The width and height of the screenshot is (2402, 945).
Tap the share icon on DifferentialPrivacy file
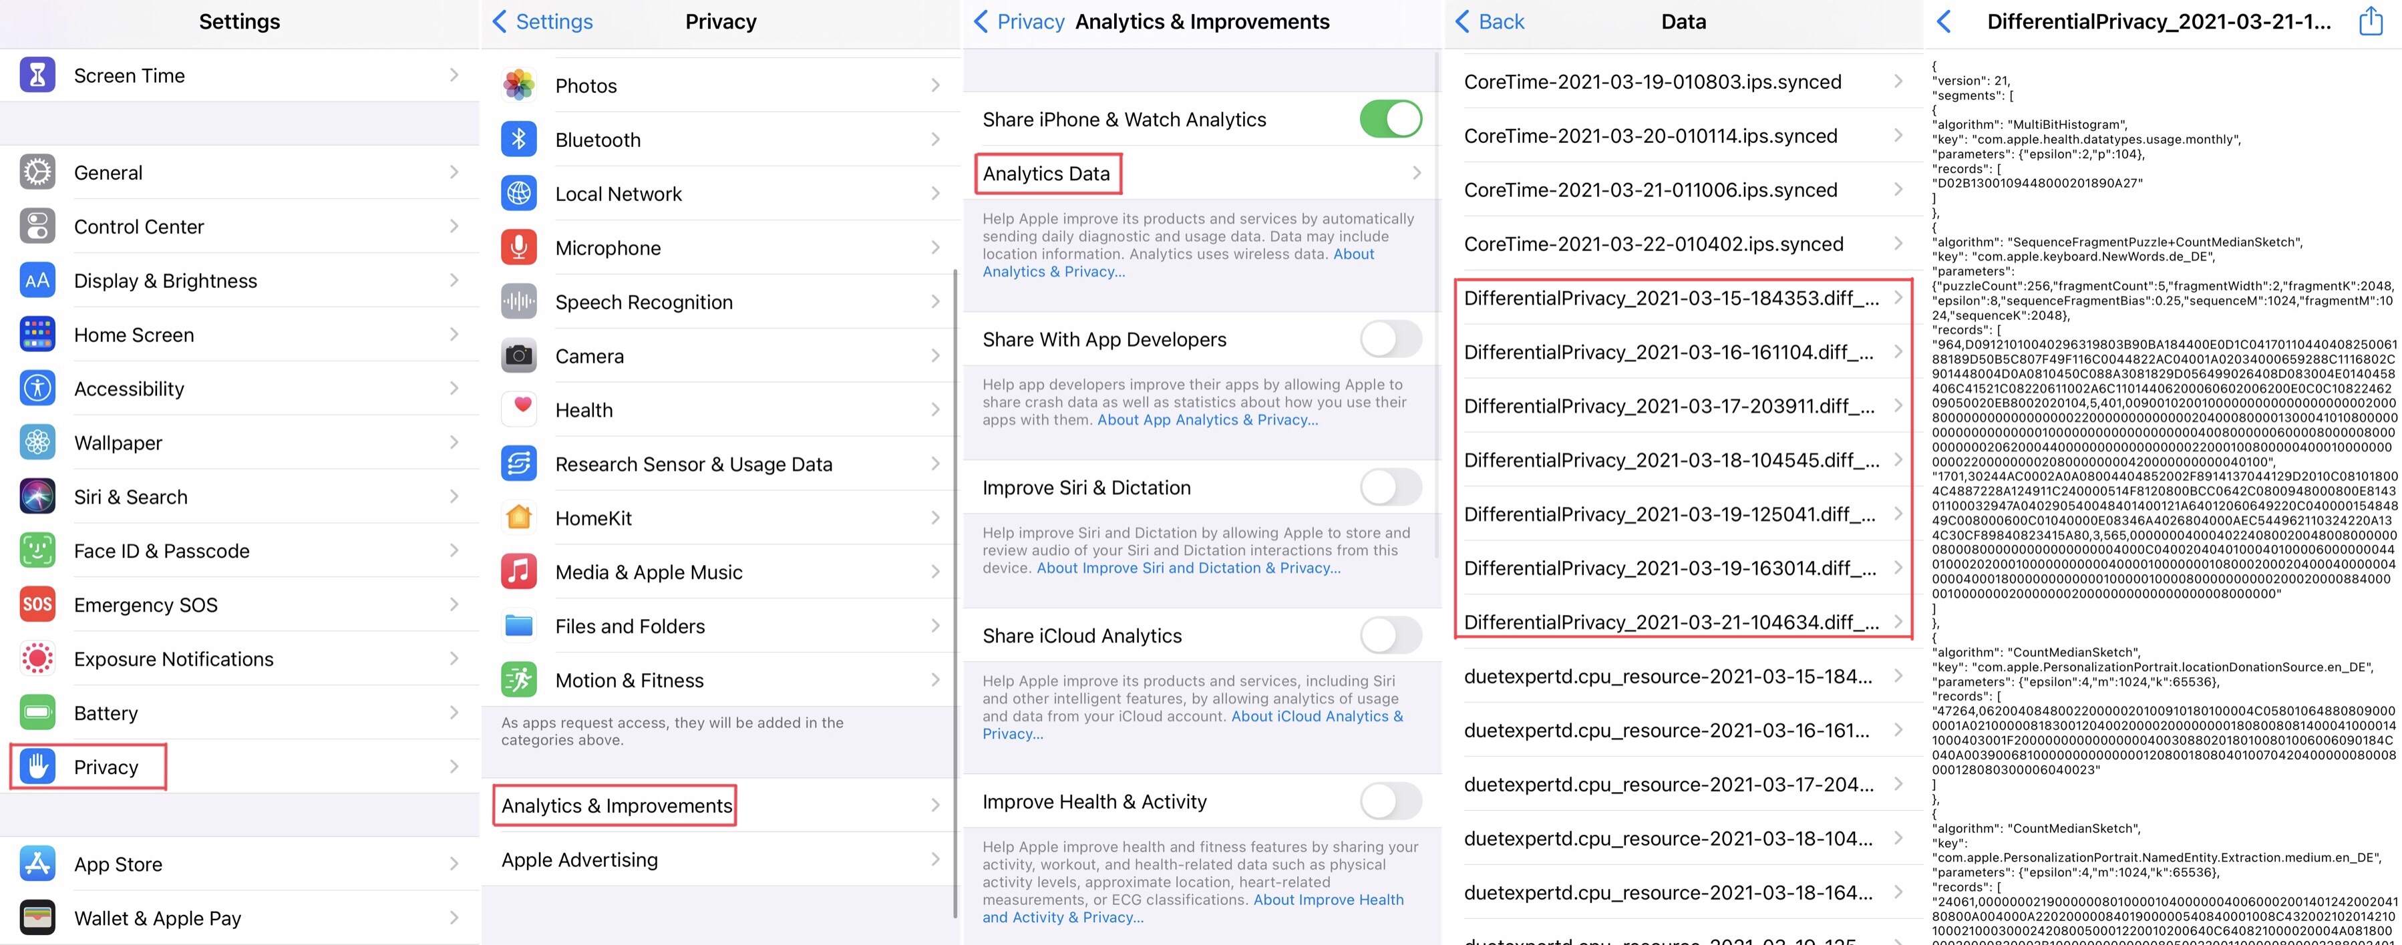(x=2371, y=21)
